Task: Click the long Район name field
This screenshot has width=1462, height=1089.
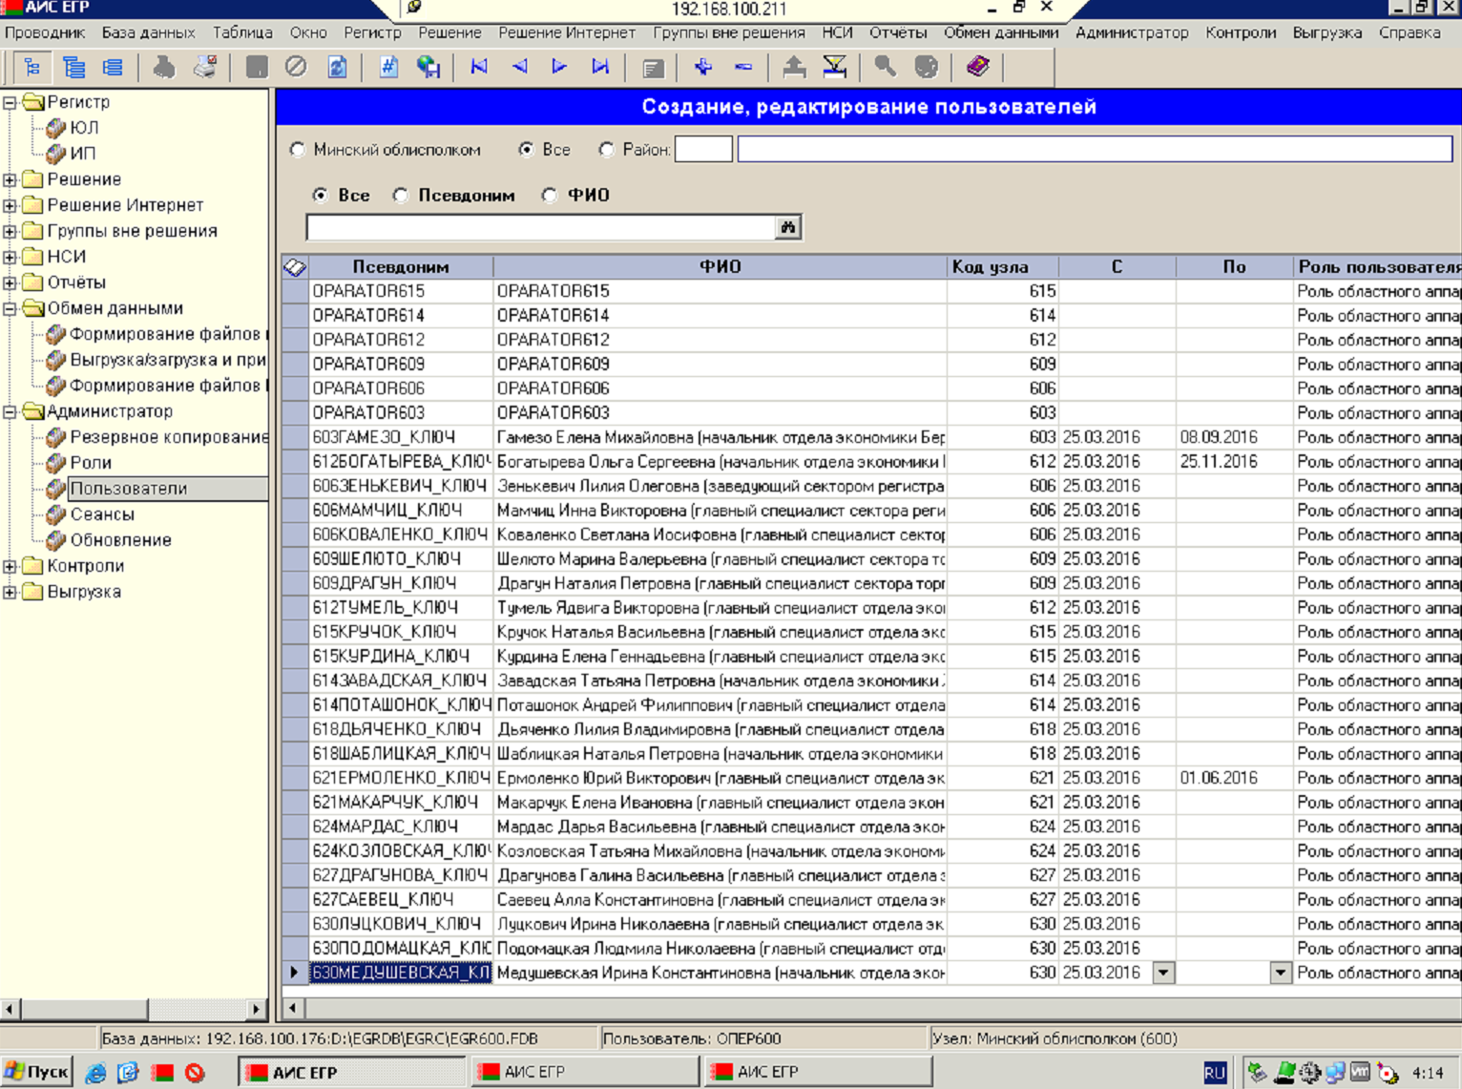Action: tap(1096, 150)
